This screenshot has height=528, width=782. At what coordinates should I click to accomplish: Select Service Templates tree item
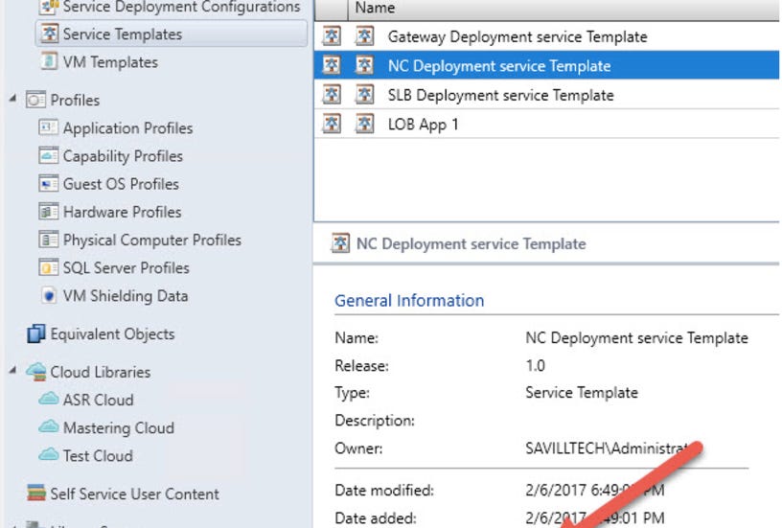(172, 34)
